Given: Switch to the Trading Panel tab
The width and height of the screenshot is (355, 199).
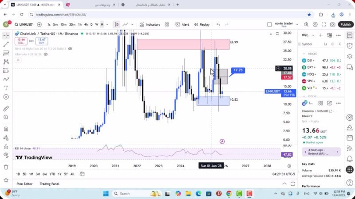Looking at the screenshot, I should pyautogui.click(x=49, y=184).
